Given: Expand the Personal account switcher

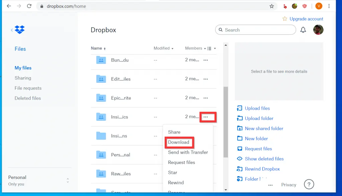Looking at the screenshot, I should (67, 180).
